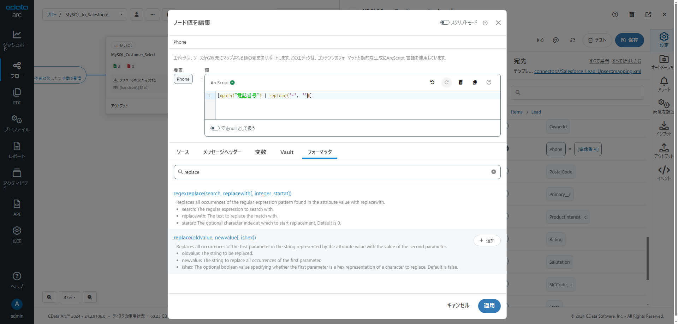Click the Items breadcrumb link
Viewport: 678px width, 324px height.
point(517,112)
